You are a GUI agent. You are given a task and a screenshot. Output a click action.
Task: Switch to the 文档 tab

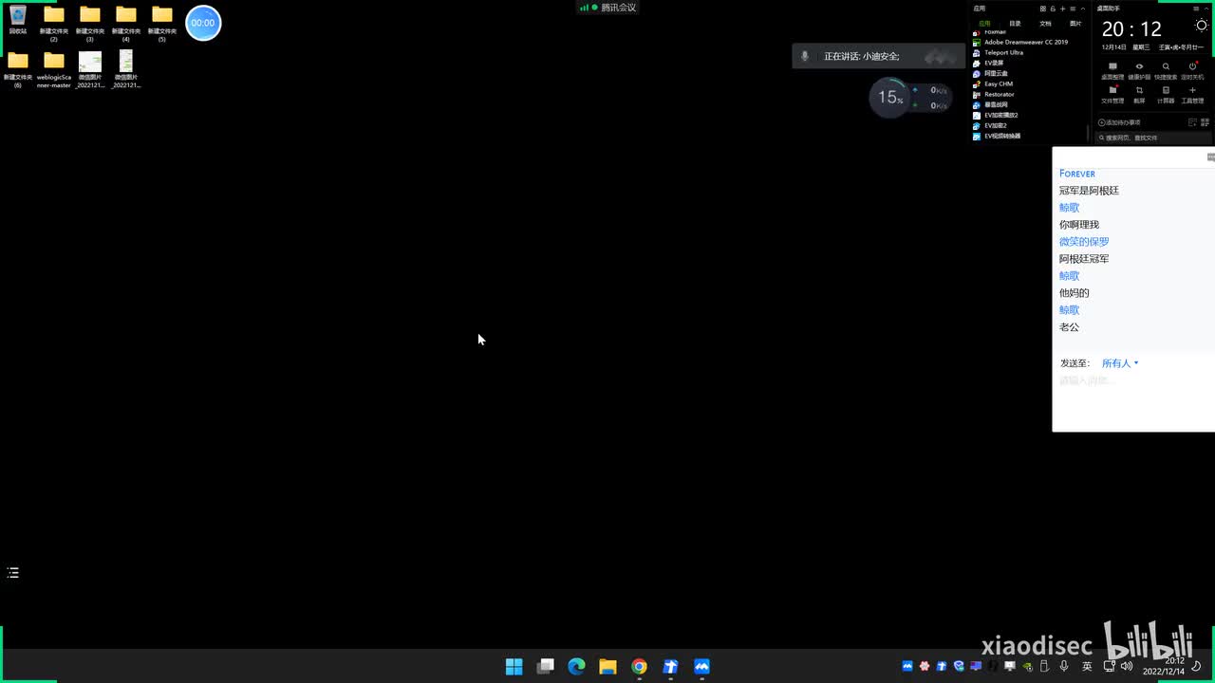(x=1045, y=24)
